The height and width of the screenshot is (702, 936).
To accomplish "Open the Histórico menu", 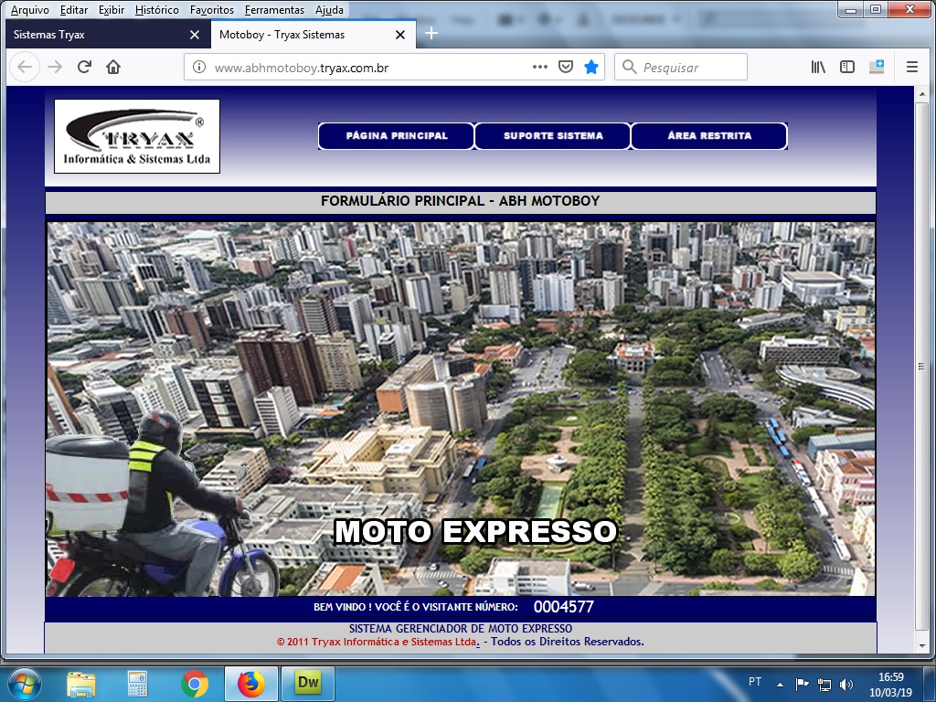I will click(x=156, y=10).
